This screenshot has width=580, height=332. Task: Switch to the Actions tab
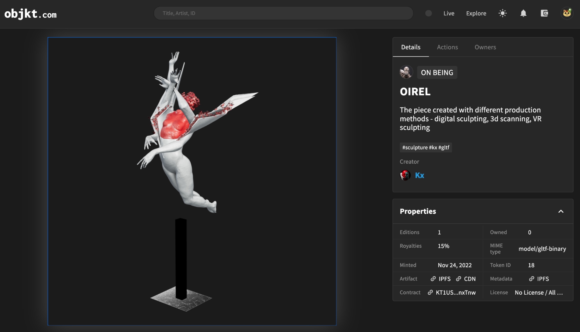coord(447,47)
